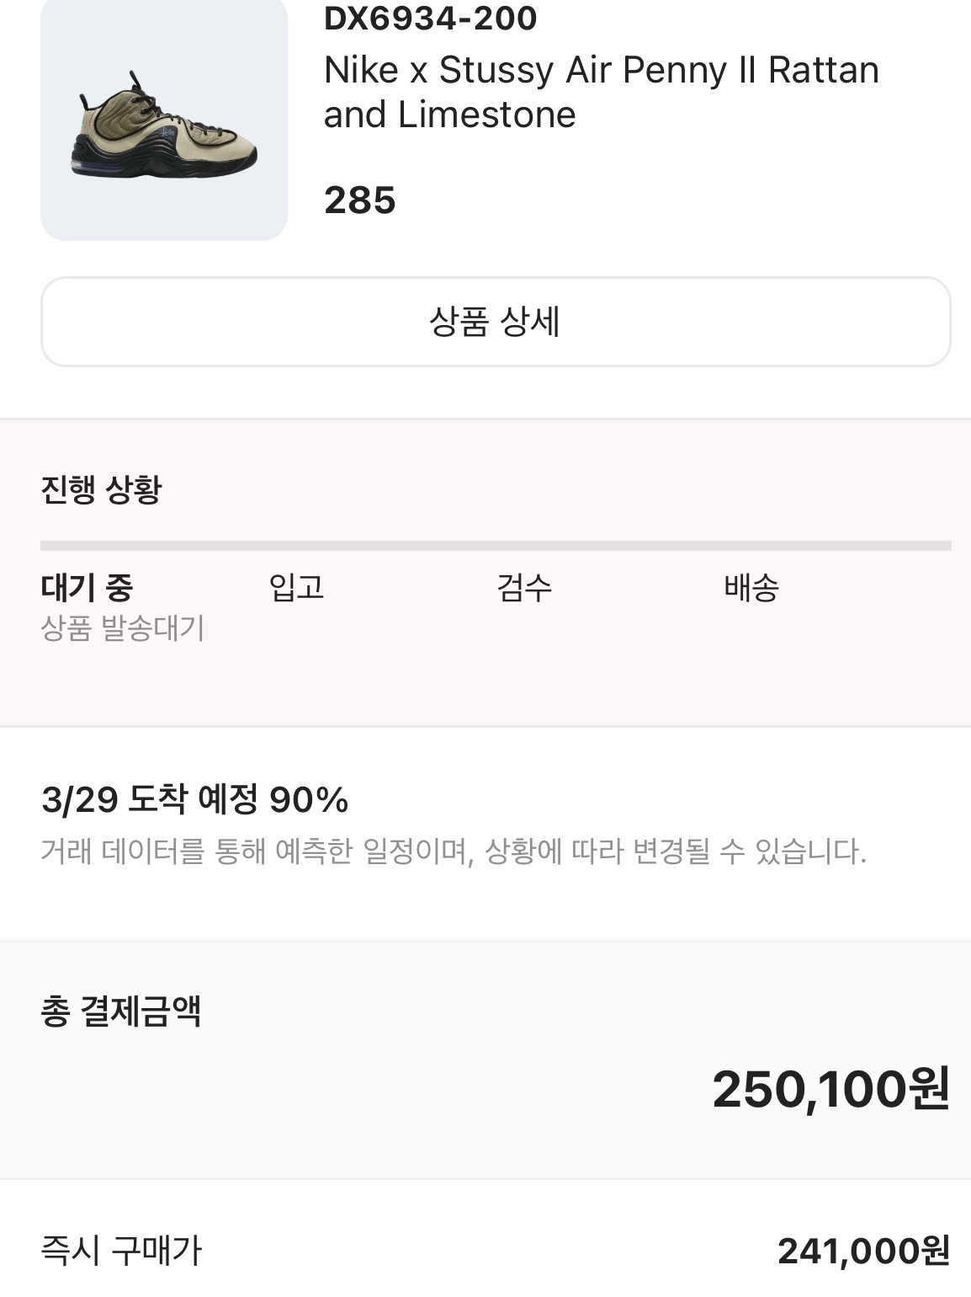Open the 상품 상세 button
Viewport: 971px width, 1297px height.
(x=496, y=322)
